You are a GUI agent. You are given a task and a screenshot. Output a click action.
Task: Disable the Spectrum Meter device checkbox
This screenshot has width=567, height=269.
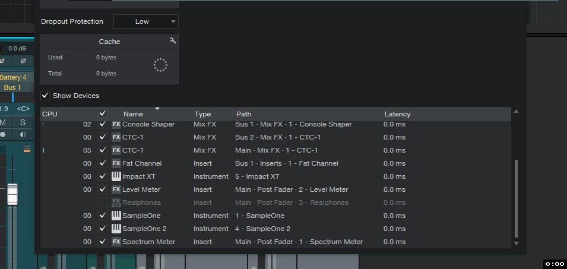103,242
